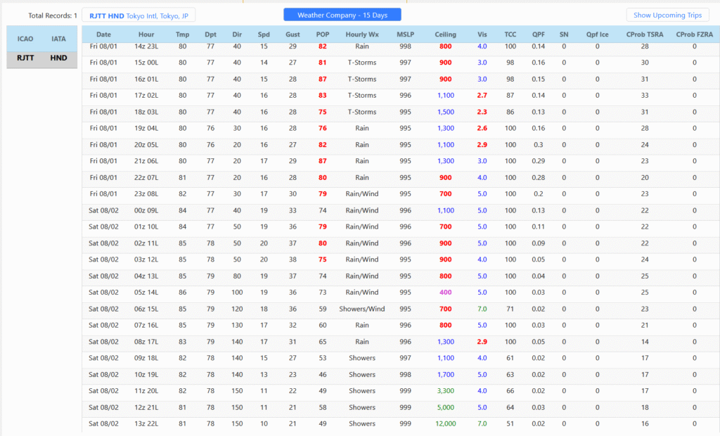Click the Total Records: 1 label
This screenshot has height=436, width=720.
[x=53, y=15]
